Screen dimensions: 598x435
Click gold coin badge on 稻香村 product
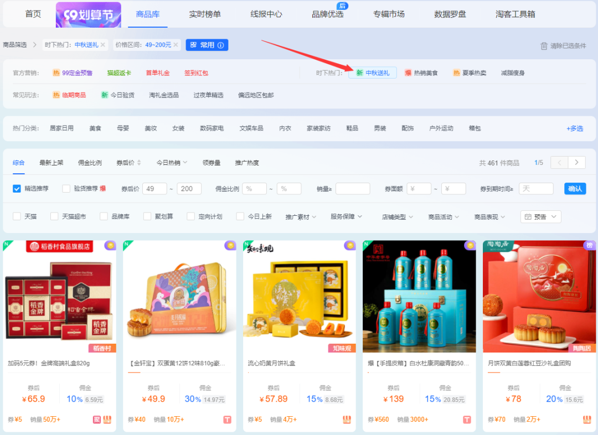coord(110,245)
